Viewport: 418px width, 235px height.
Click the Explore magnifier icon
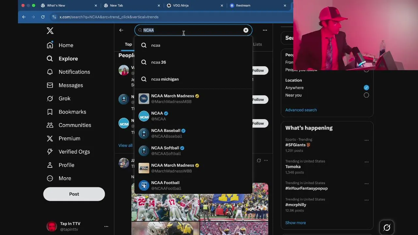coord(50,59)
